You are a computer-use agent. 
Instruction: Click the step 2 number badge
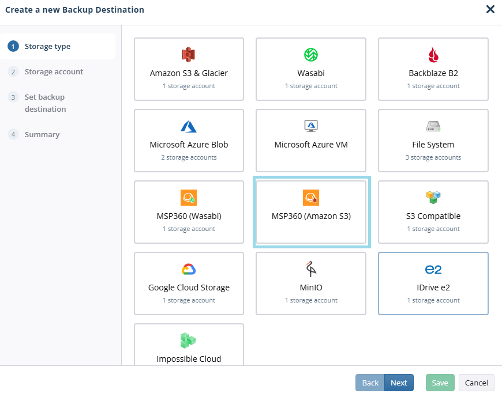pyautogui.click(x=13, y=71)
